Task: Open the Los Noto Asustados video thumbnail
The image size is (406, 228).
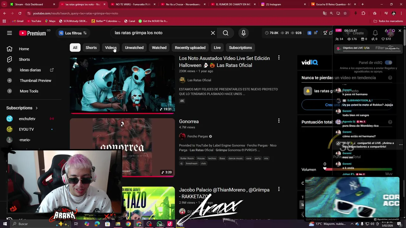Action: (122, 84)
